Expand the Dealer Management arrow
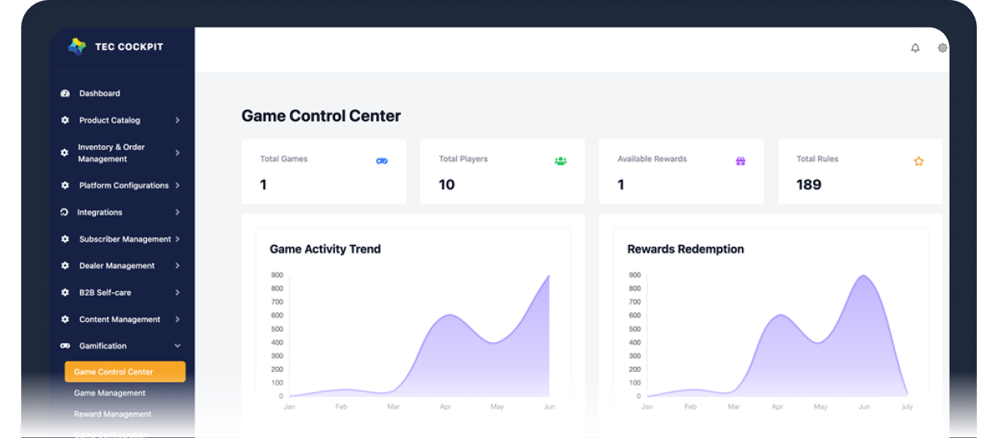998x438 pixels. [177, 266]
